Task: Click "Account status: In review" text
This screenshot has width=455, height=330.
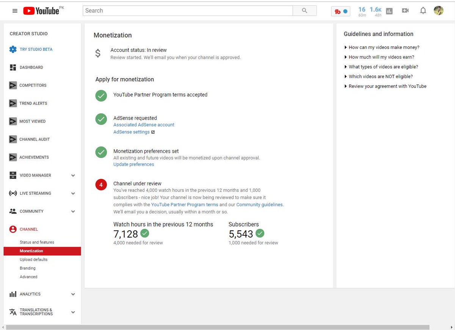Action: coord(138,50)
